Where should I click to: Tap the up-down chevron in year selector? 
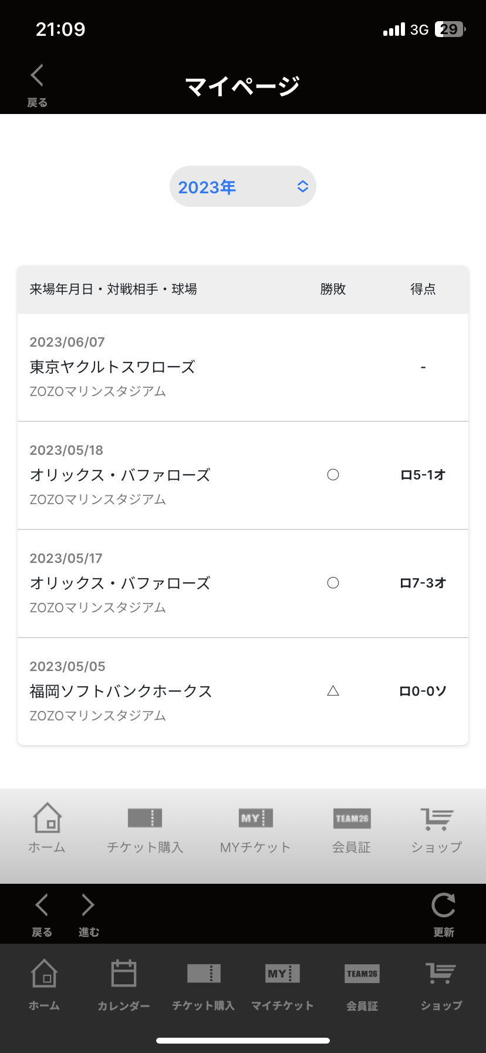pos(303,187)
